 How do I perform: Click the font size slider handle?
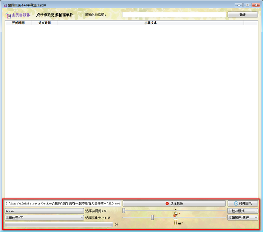coord(153,218)
